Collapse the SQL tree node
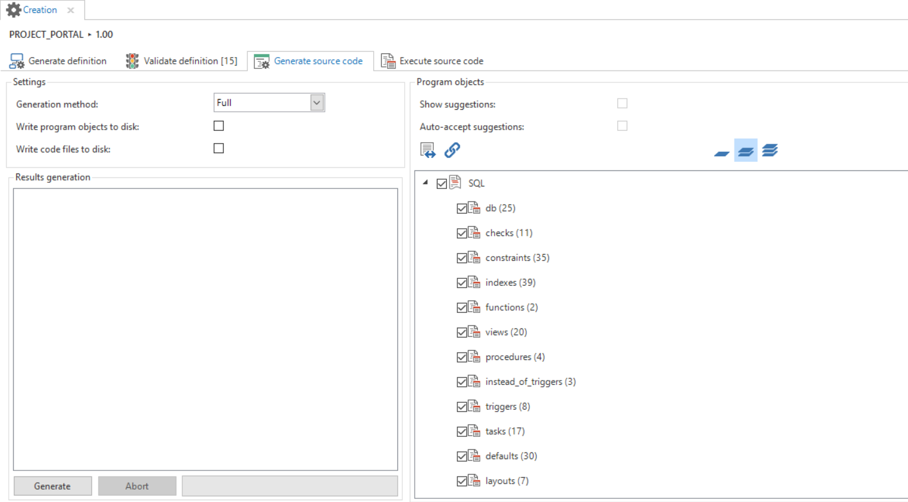This screenshot has height=502, width=908. [x=425, y=182]
